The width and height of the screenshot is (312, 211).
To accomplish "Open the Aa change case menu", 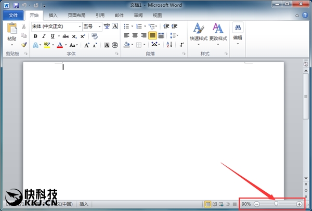I will pyautogui.click(x=73, y=45).
